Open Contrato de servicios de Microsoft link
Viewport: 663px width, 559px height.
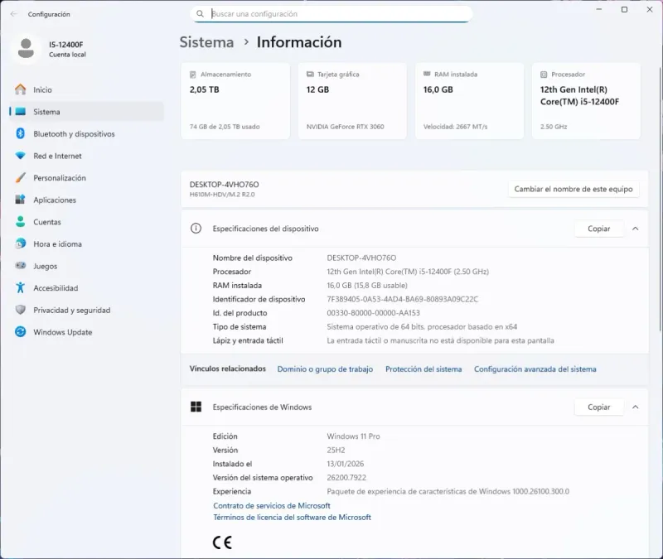point(272,505)
